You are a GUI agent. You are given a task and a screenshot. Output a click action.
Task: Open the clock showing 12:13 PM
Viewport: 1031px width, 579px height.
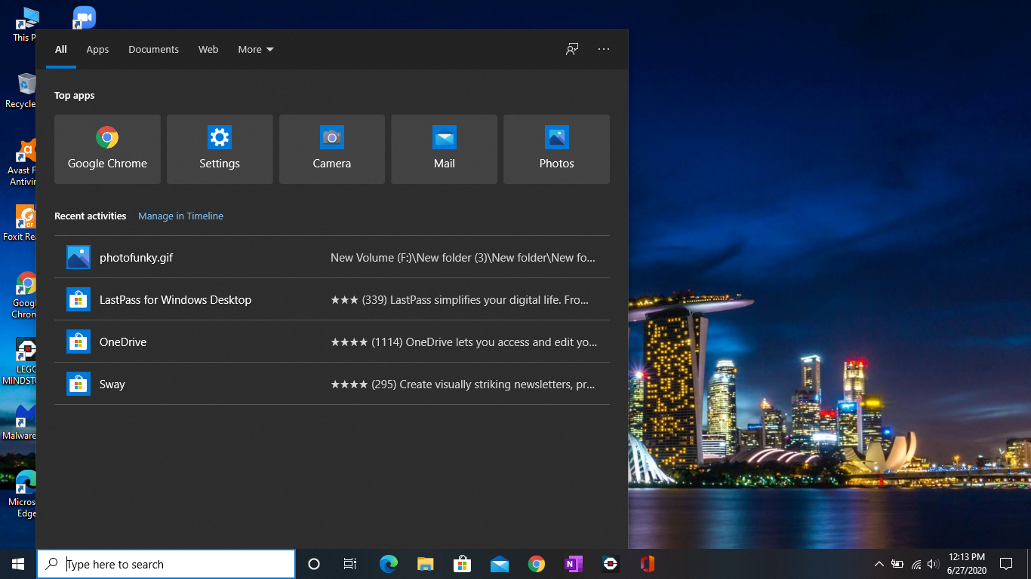coord(967,564)
